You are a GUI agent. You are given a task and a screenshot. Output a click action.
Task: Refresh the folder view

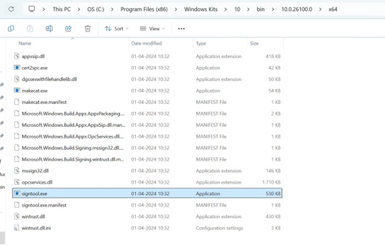11,9
